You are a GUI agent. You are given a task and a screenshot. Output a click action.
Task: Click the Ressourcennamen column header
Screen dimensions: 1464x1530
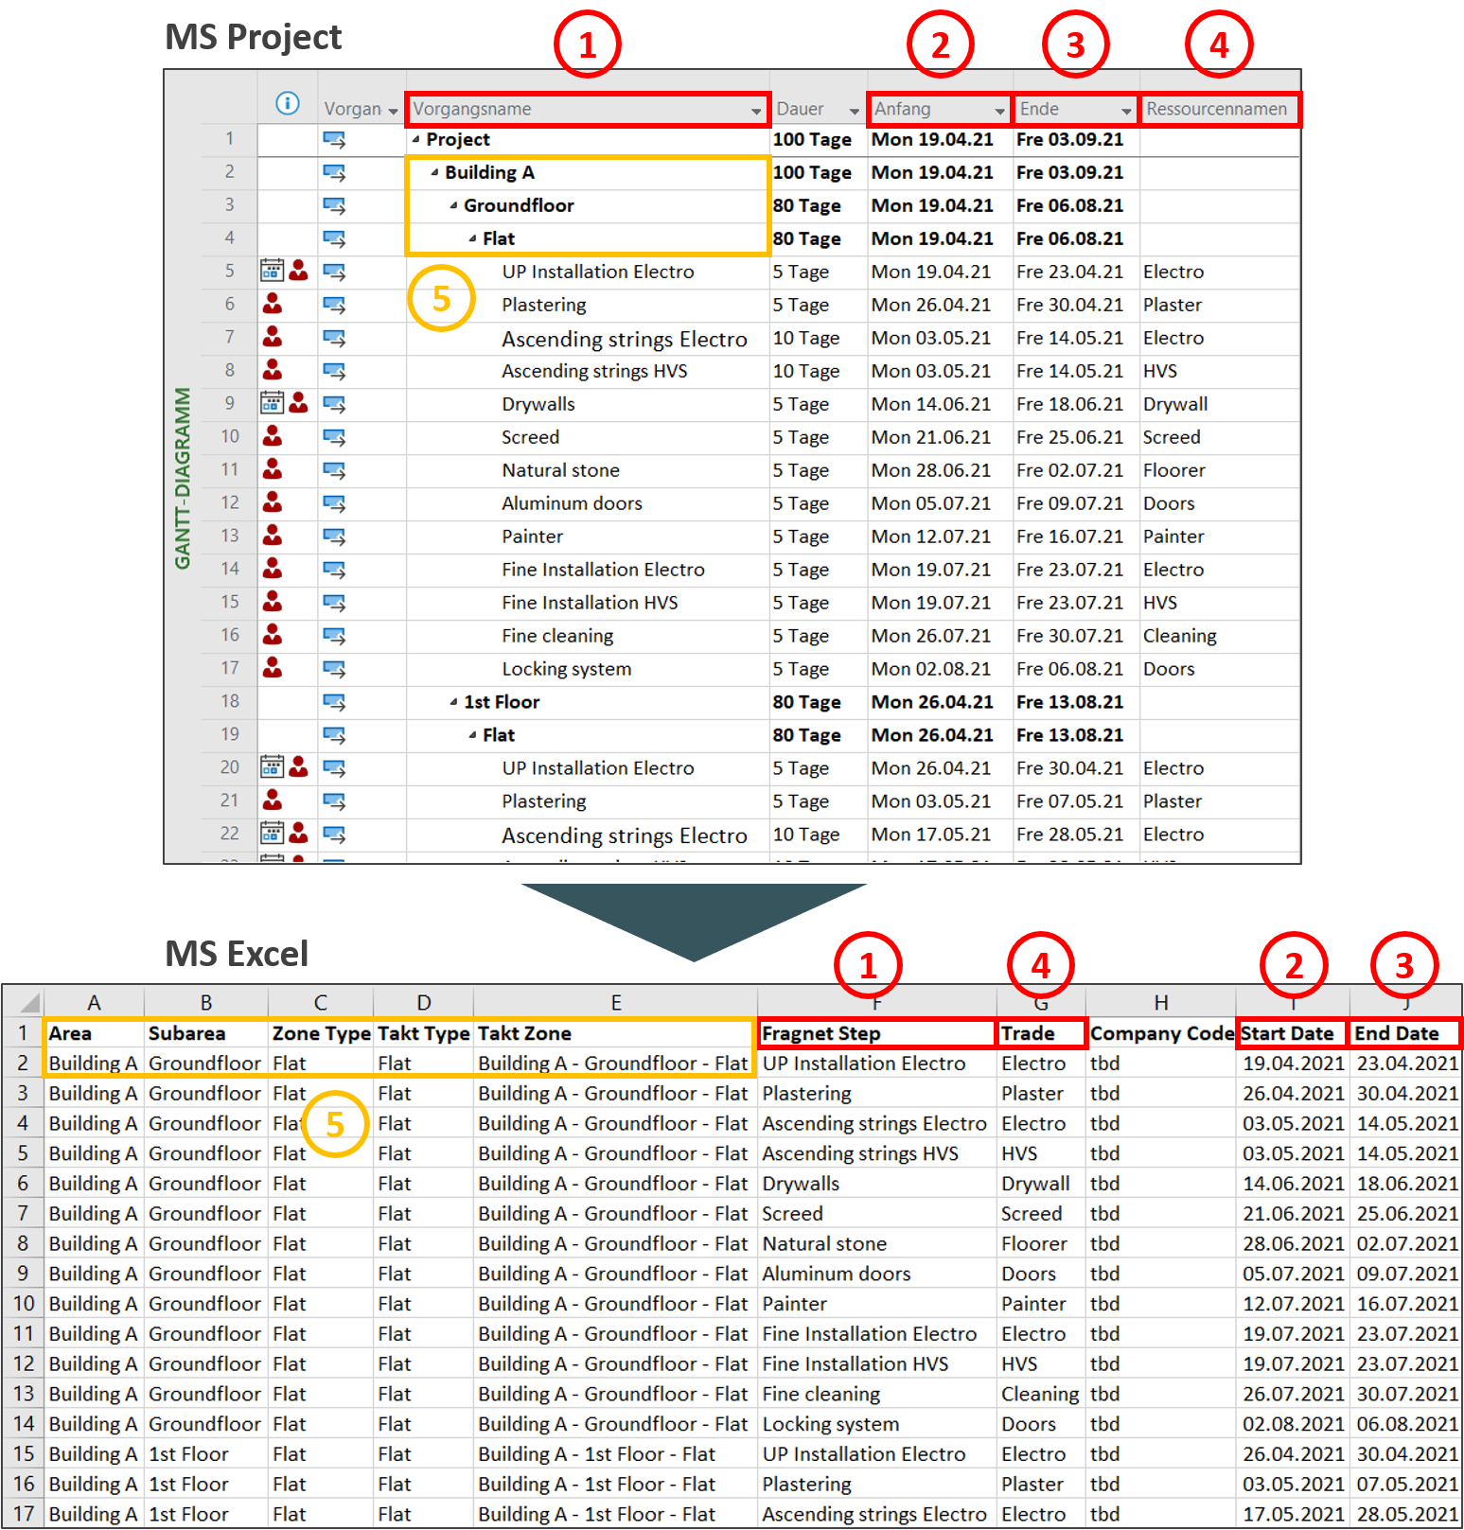(1217, 109)
